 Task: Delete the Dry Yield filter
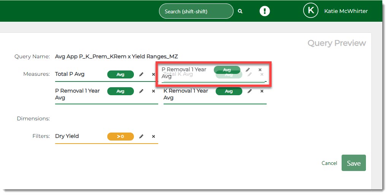[x=153, y=137]
